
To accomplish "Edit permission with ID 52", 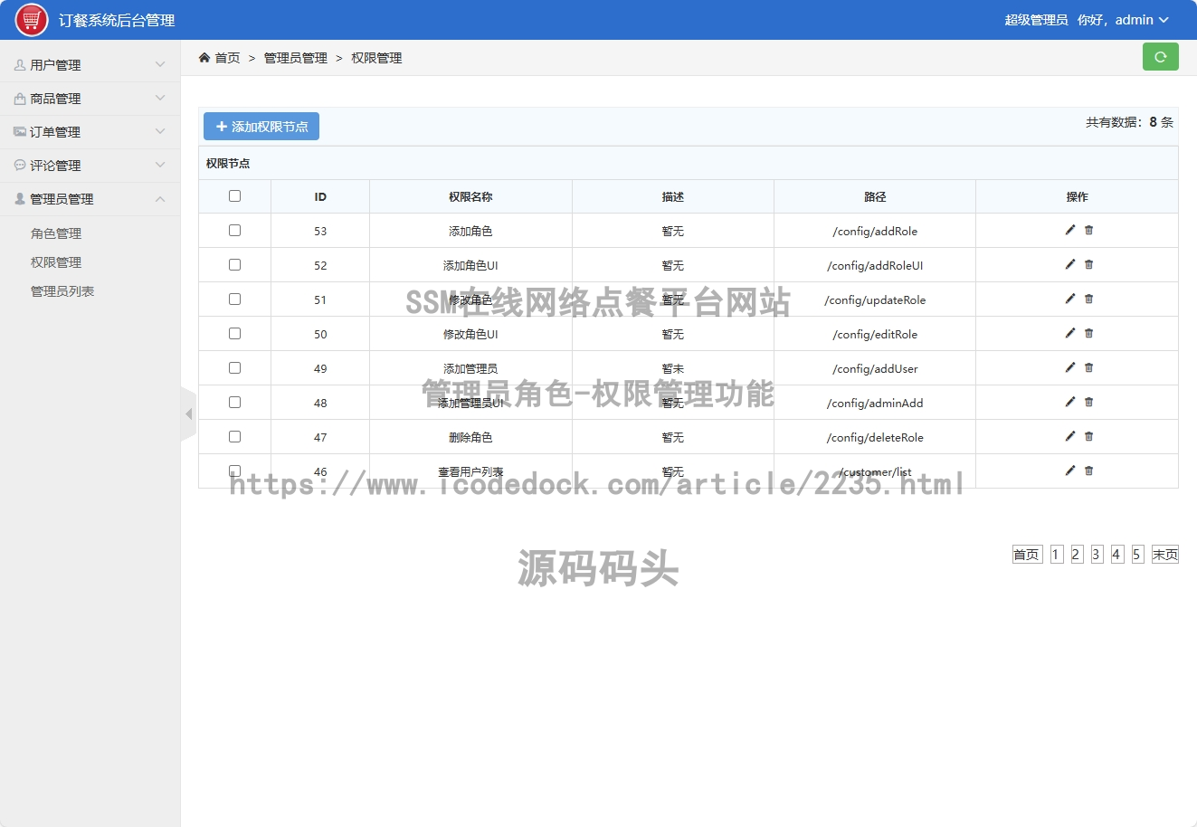I will click(x=1070, y=264).
